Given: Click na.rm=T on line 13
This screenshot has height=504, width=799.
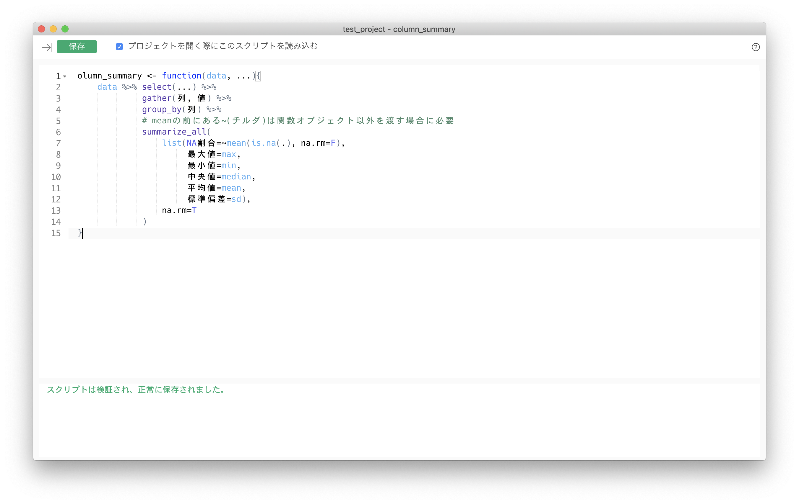Looking at the screenshot, I should click(179, 210).
